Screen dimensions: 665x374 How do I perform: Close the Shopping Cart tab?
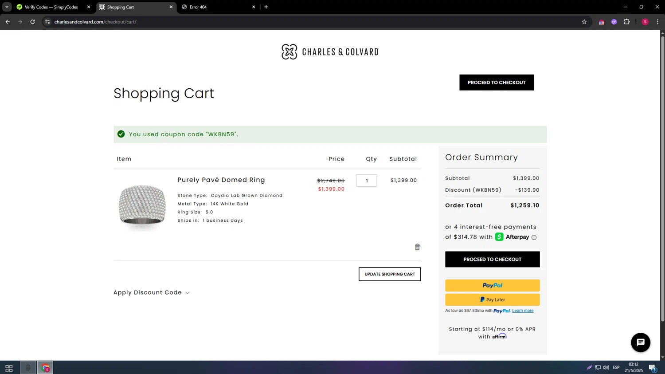click(171, 7)
